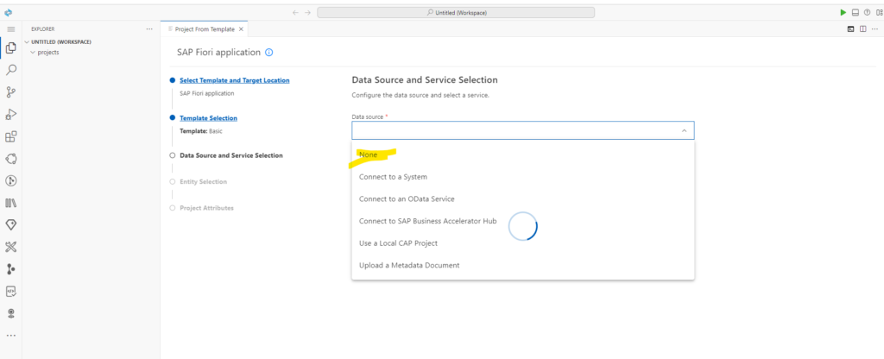This screenshot has width=884, height=359.
Task: Open the Extensions view
Action: click(10, 136)
